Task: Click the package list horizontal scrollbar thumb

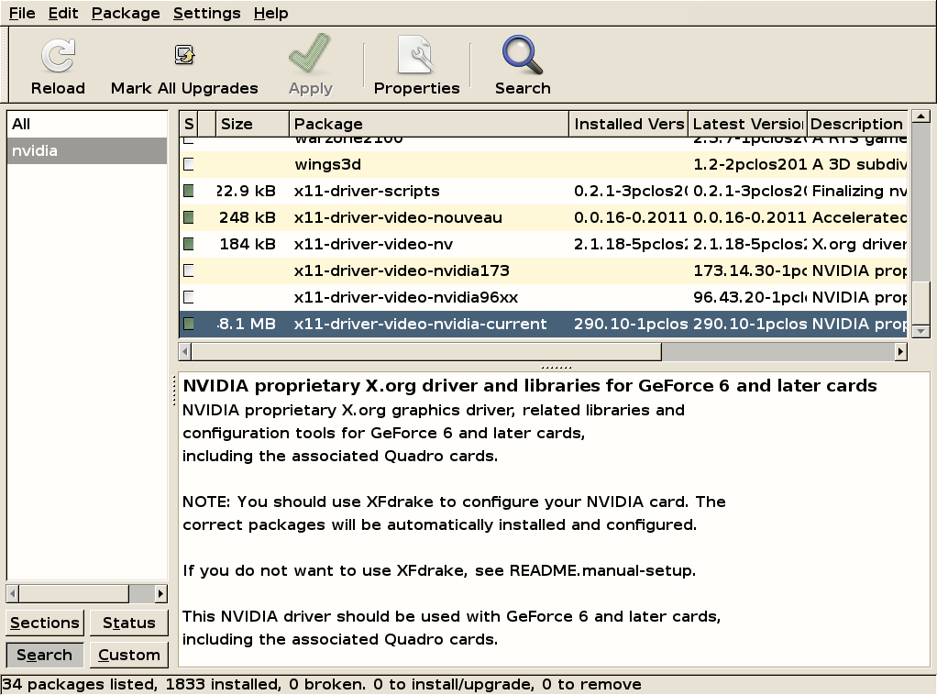Action: [x=426, y=352]
